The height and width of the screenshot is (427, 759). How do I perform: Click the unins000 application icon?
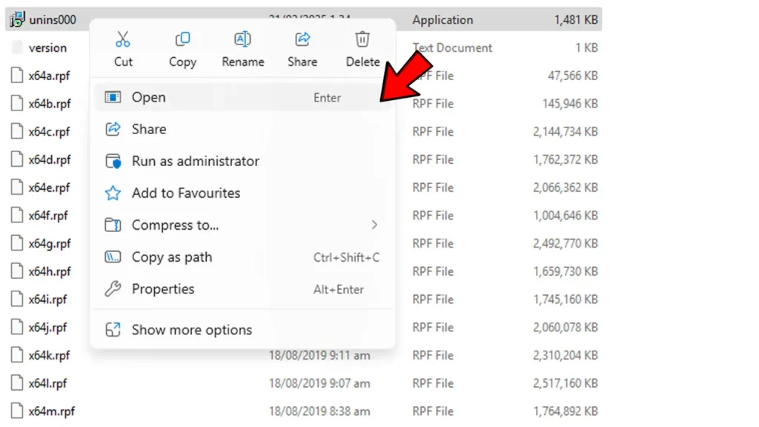pyautogui.click(x=16, y=19)
